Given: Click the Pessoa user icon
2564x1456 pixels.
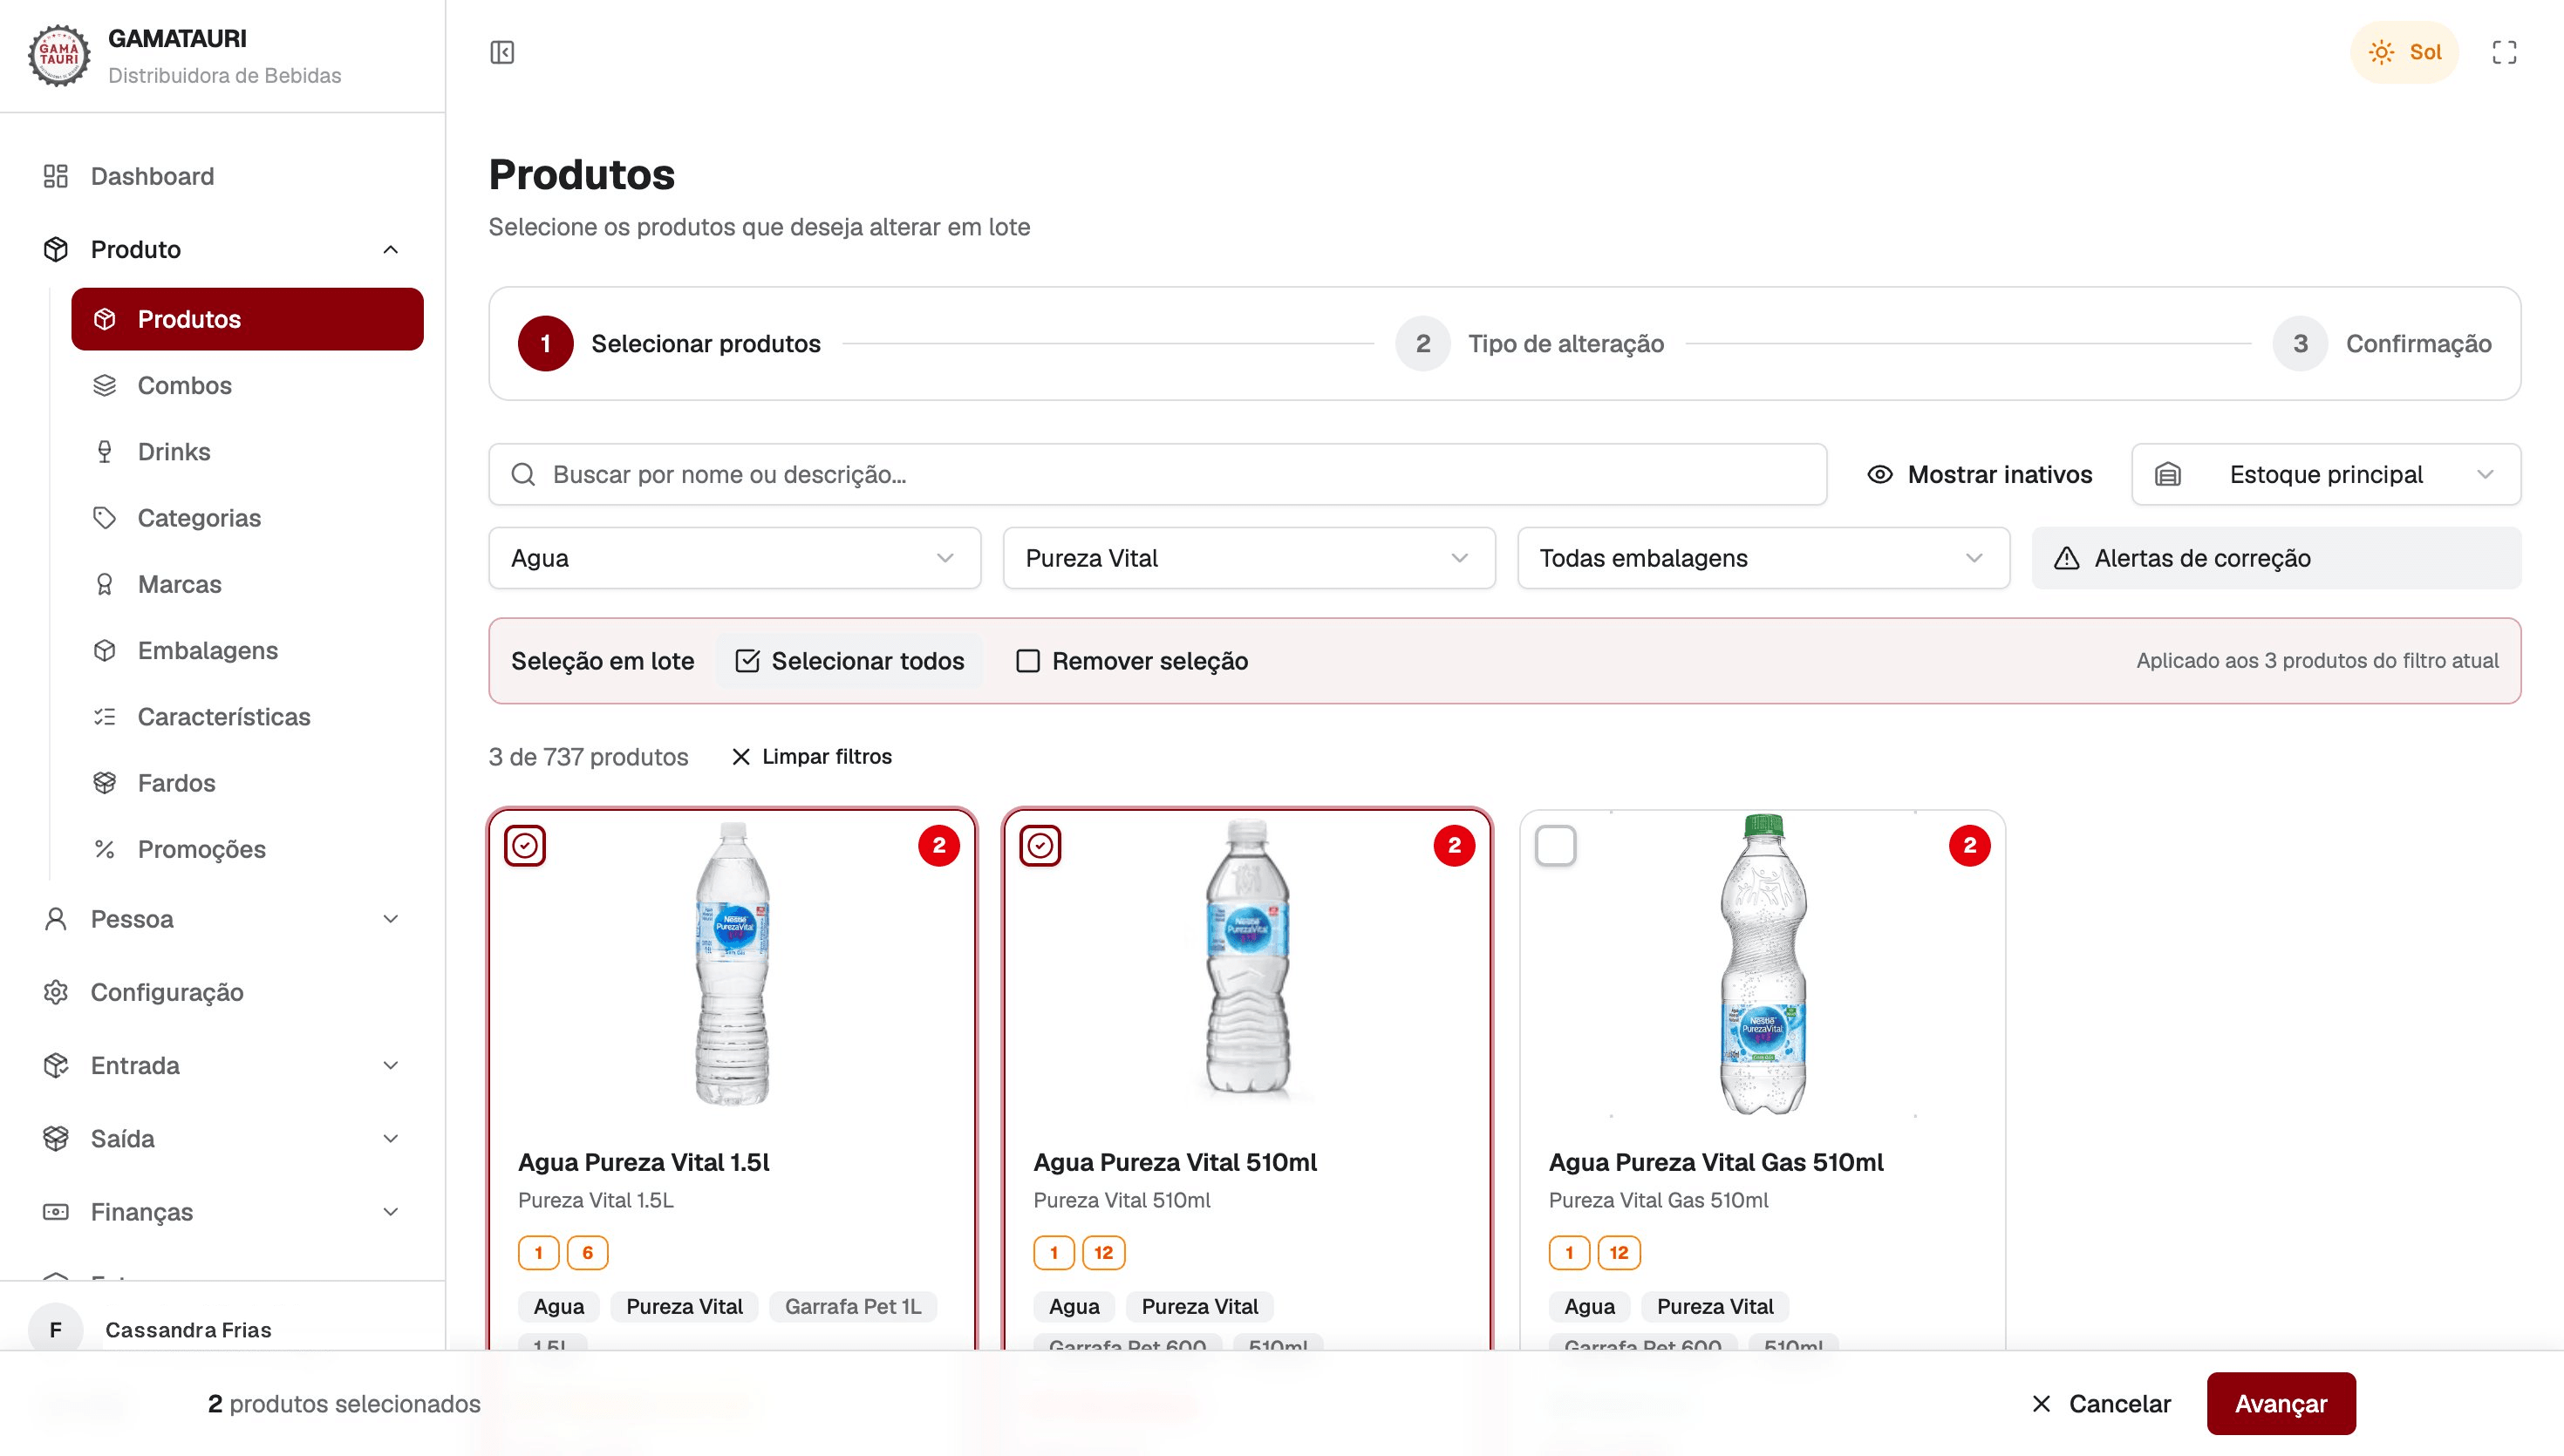Looking at the screenshot, I should click(56, 919).
